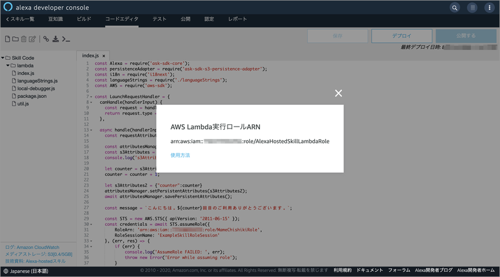Click the 保存 button
This screenshot has width=500, height=277.
tap(337, 36)
